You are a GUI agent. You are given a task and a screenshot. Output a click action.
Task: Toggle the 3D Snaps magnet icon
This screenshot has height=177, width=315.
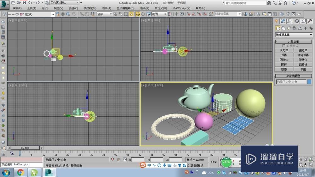188,14
